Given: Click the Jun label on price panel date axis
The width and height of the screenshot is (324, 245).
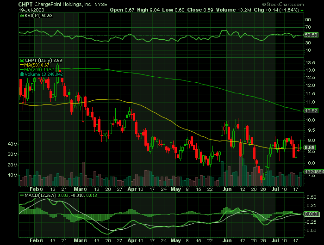Looking at the screenshot, I should coord(227,189).
